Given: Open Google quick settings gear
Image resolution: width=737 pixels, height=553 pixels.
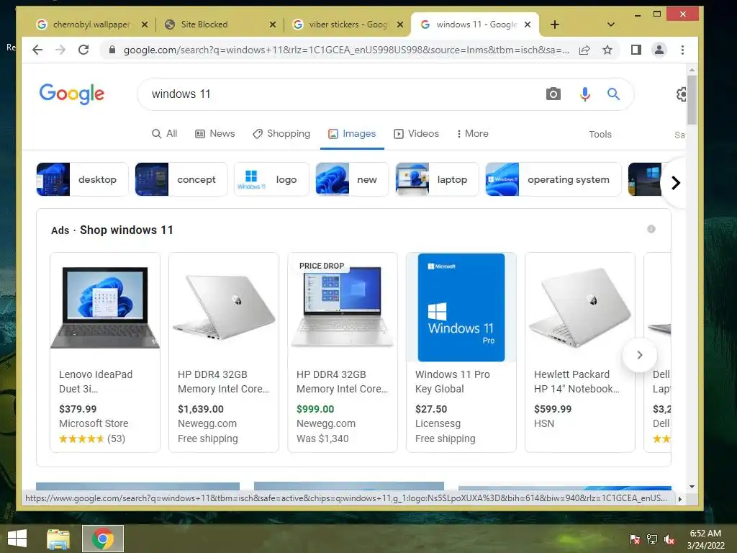Looking at the screenshot, I should [681, 94].
